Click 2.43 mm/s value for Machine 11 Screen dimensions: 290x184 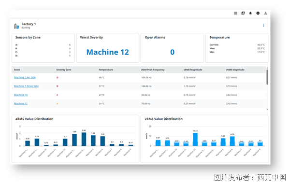pos(232,104)
